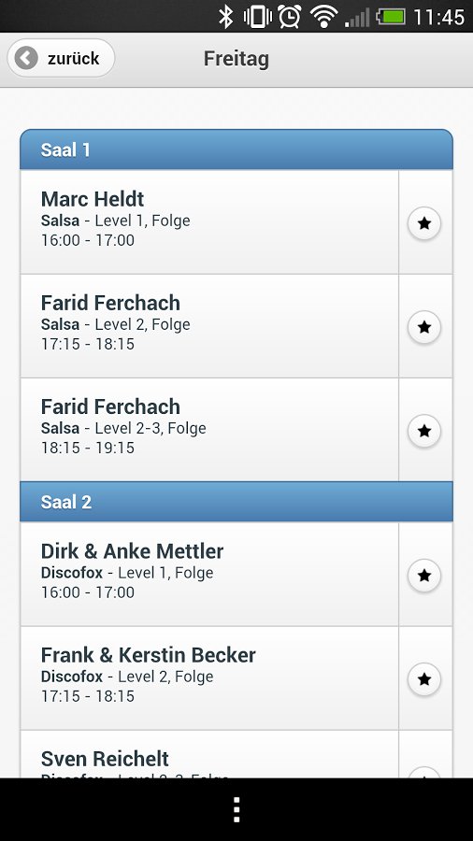This screenshot has height=841, width=473.
Task: Tap the vibrate mode status icon
Action: pos(257,17)
